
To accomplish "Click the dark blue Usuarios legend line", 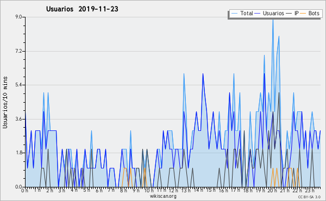I will coord(258,14).
